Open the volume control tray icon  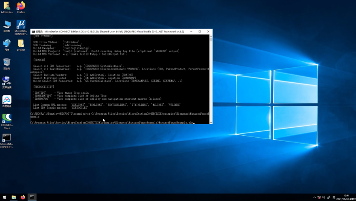(324, 197)
